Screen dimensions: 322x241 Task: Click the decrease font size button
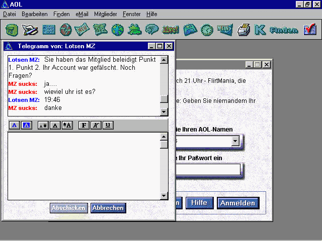coord(43,125)
